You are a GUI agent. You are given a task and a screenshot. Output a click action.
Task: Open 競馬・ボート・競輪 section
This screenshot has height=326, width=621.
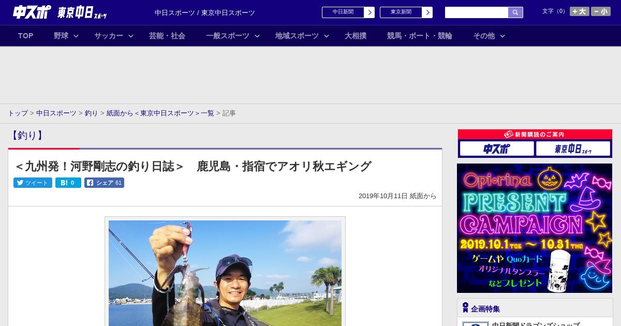(x=420, y=36)
